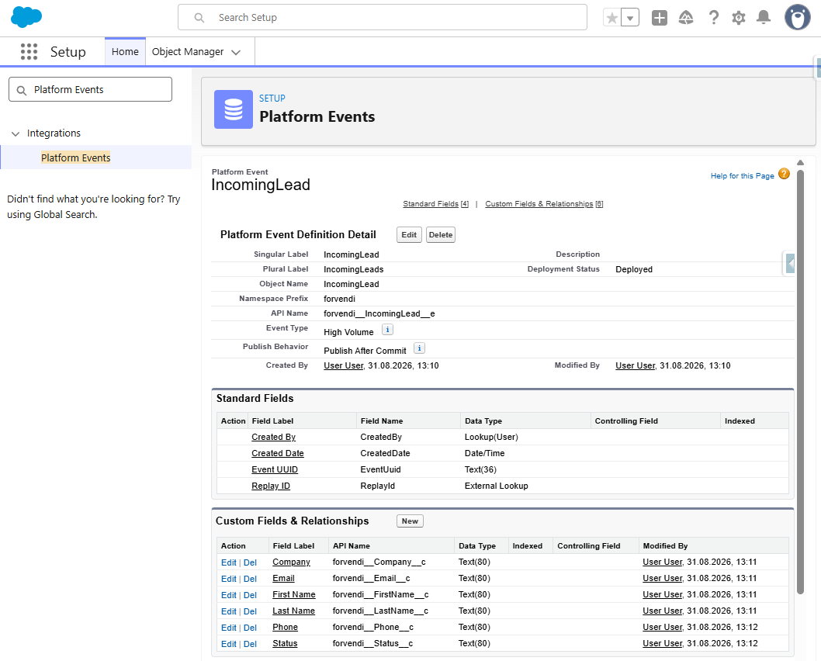Edit the Last Name custom field
Viewport: 821px width, 661px height.
pyautogui.click(x=229, y=611)
